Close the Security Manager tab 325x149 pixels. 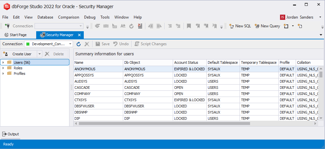[79, 35]
